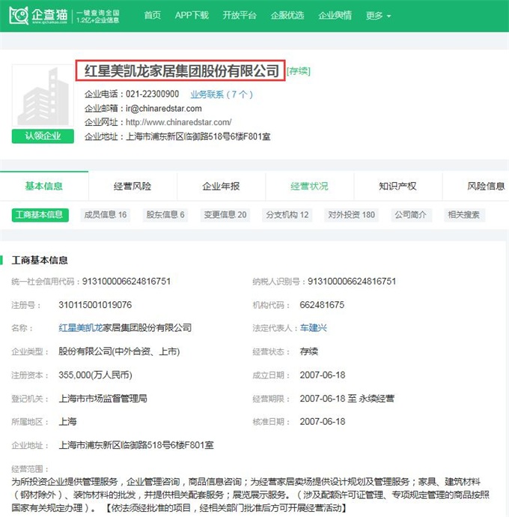Image resolution: width=509 pixels, height=517 pixels.
Task: Click the [存续] status tag beside the company name
Action: (x=299, y=71)
